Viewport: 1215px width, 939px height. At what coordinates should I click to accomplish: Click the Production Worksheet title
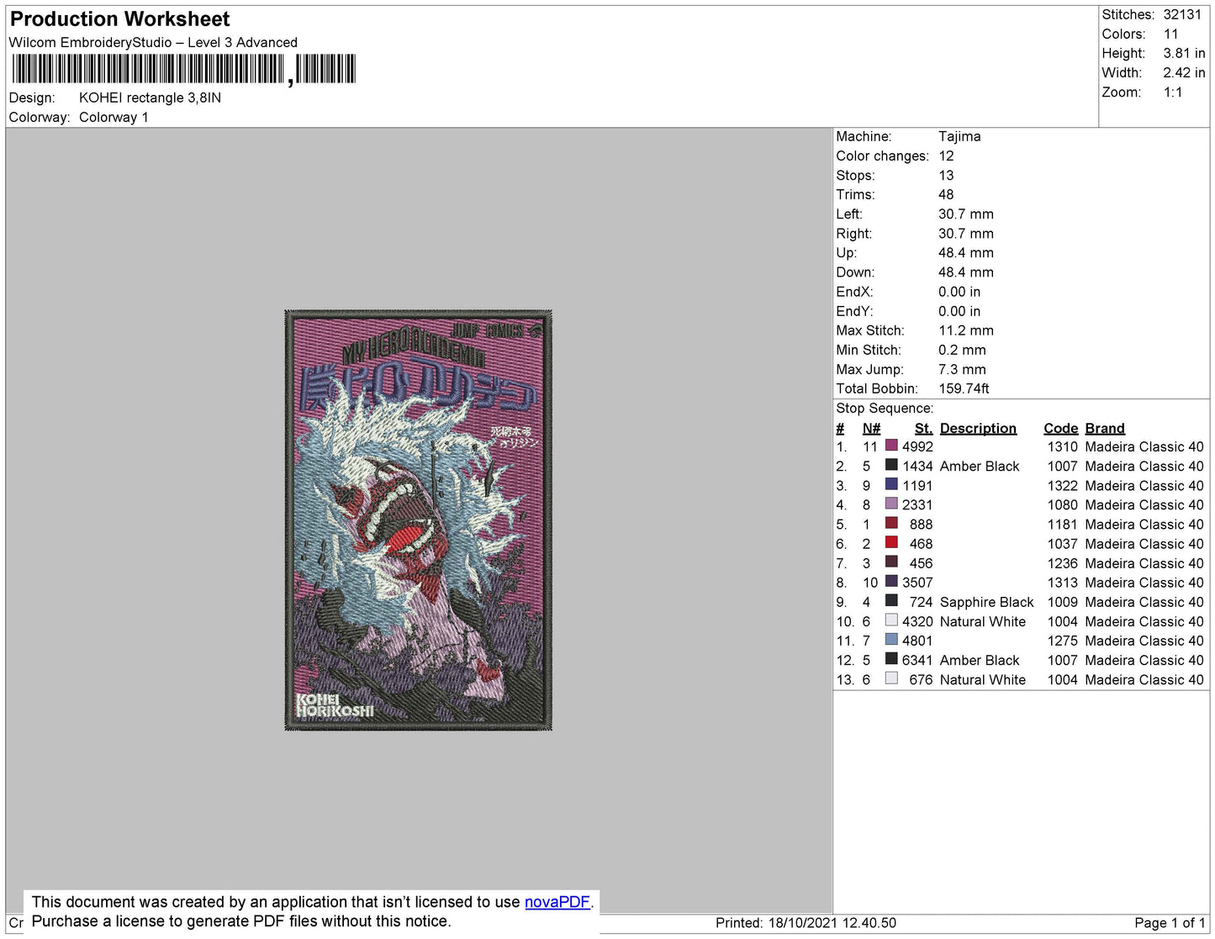click(x=119, y=18)
